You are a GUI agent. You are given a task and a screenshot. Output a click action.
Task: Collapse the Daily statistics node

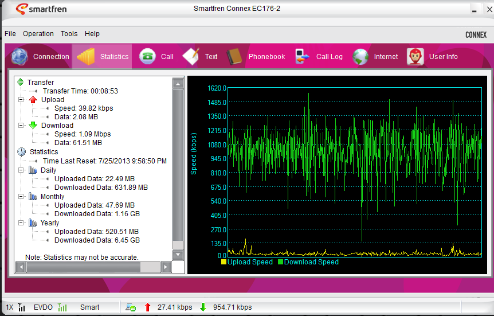(21, 170)
